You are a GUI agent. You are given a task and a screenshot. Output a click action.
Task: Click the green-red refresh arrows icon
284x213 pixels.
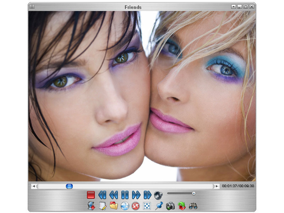click(182, 206)
